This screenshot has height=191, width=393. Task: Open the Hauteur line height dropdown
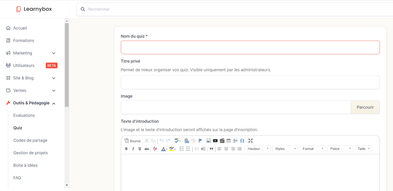(257, 149)
